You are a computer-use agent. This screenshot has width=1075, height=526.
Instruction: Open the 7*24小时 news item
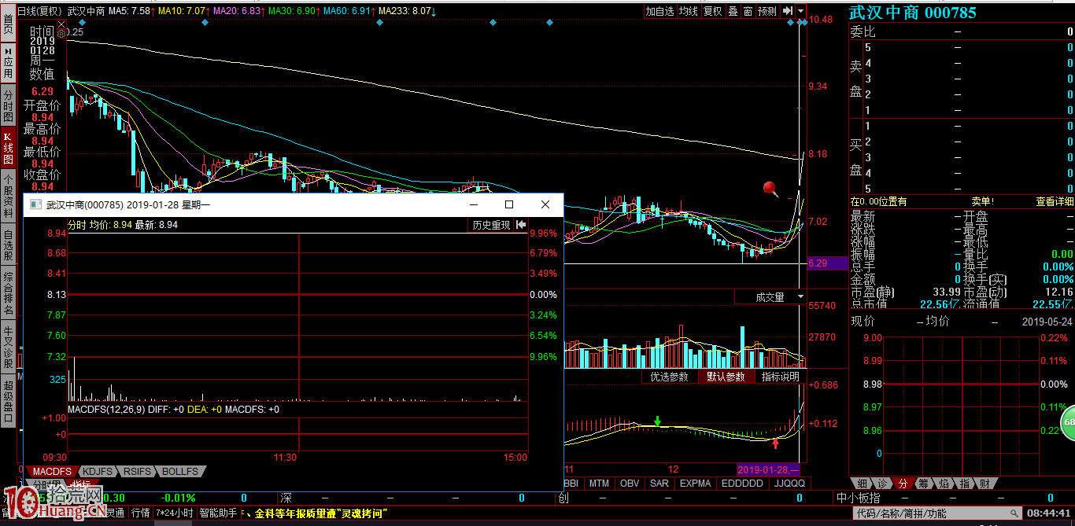pos(174,513)
